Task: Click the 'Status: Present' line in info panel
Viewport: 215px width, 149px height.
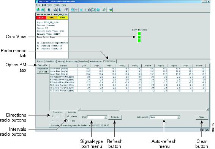Action: pos(46,25)
